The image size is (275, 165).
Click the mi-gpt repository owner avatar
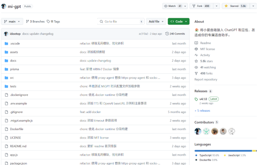click(x=4, y=6)
